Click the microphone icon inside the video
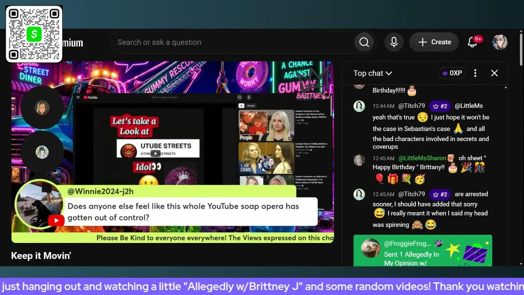This screenshot has width=524, height=295. [248, 98]
